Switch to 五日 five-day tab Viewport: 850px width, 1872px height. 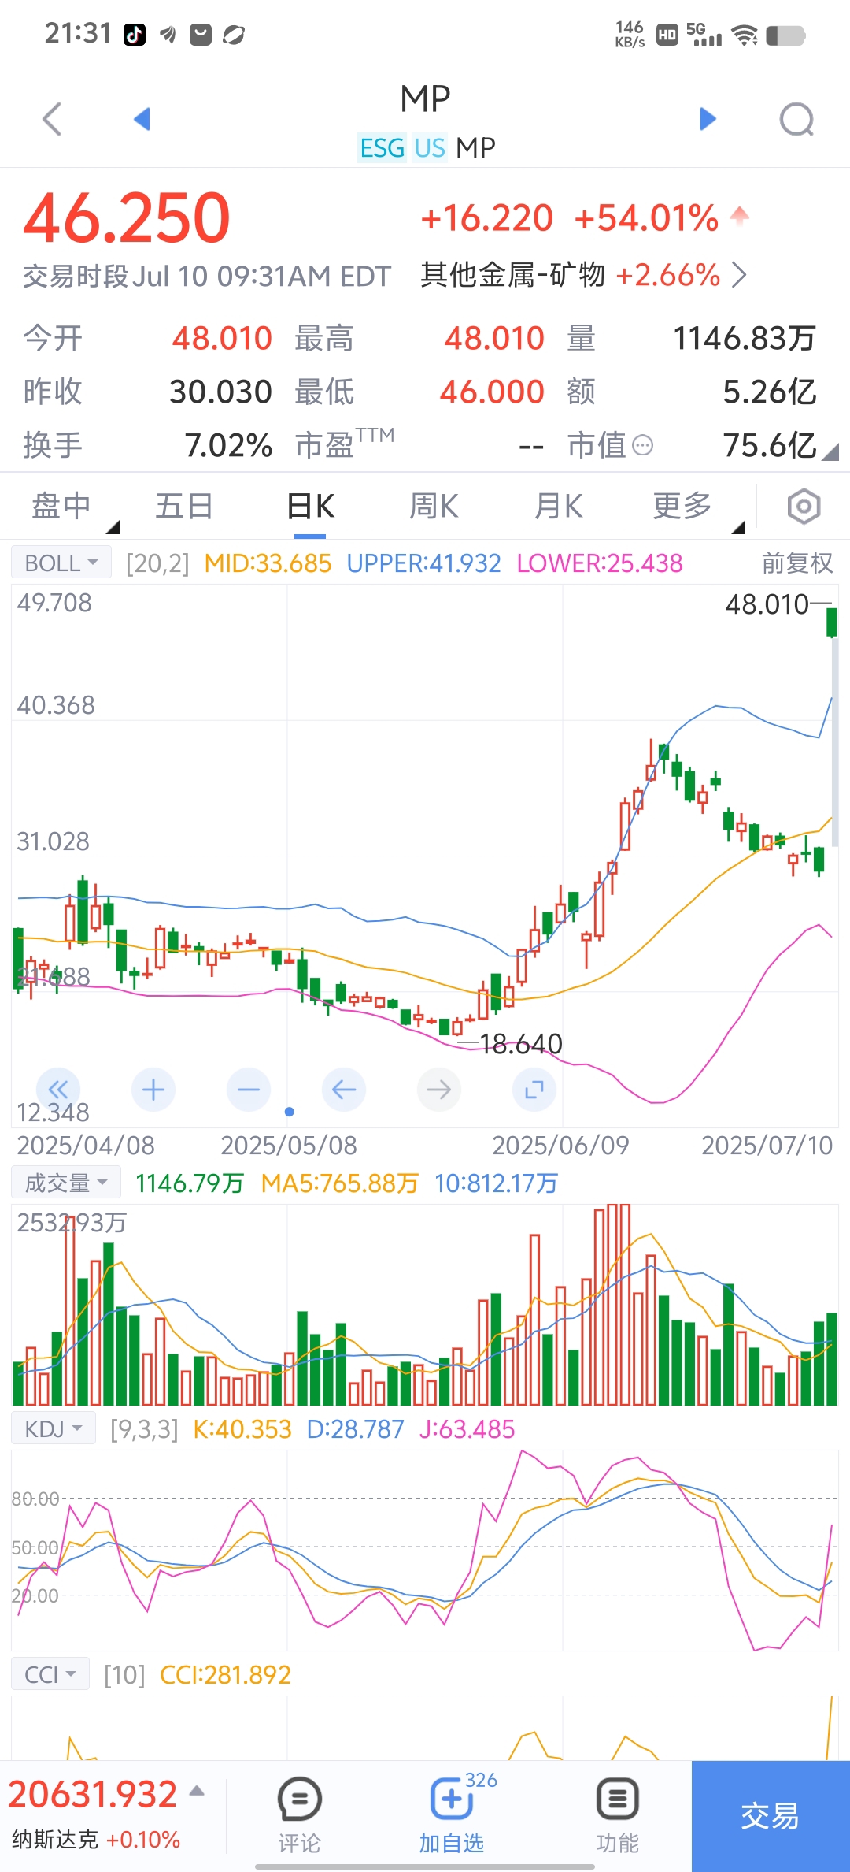[x=185, y=506]
